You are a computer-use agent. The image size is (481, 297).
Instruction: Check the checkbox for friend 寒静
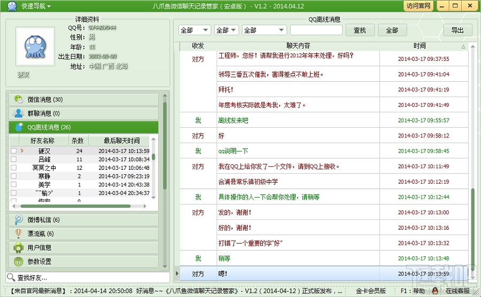coord(13,176)
